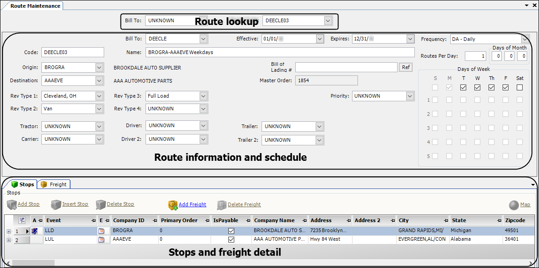This screenshot has height=268, width=539.
Task: Click the calendar icon in the AAAEVE row
Action: [101, 239]
